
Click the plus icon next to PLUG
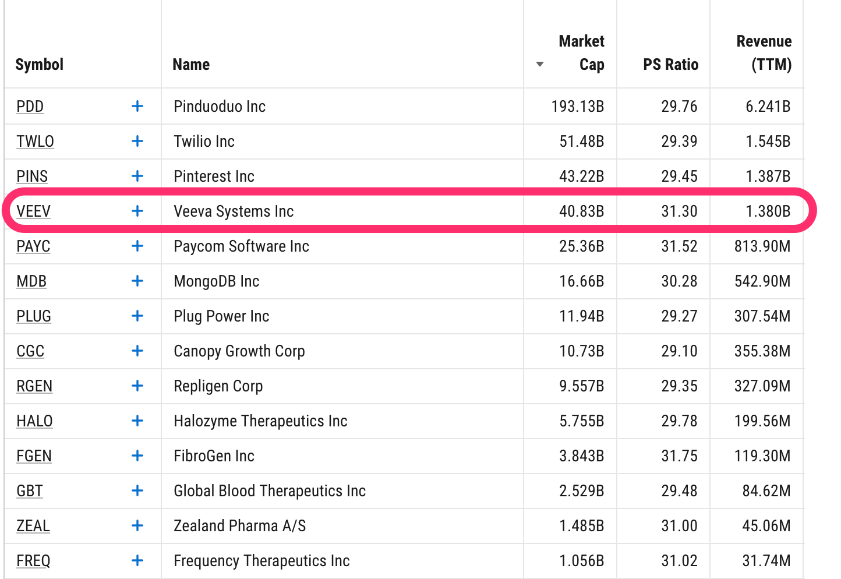click(137, 316)
